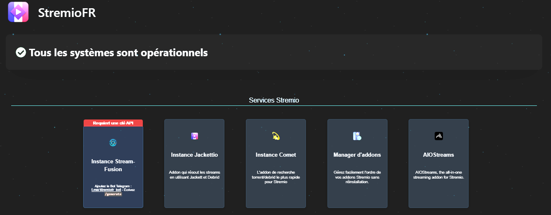The image size is (551, 215).
Task: Open the Instance Jackettio card title
Action: tap(195, 155)
